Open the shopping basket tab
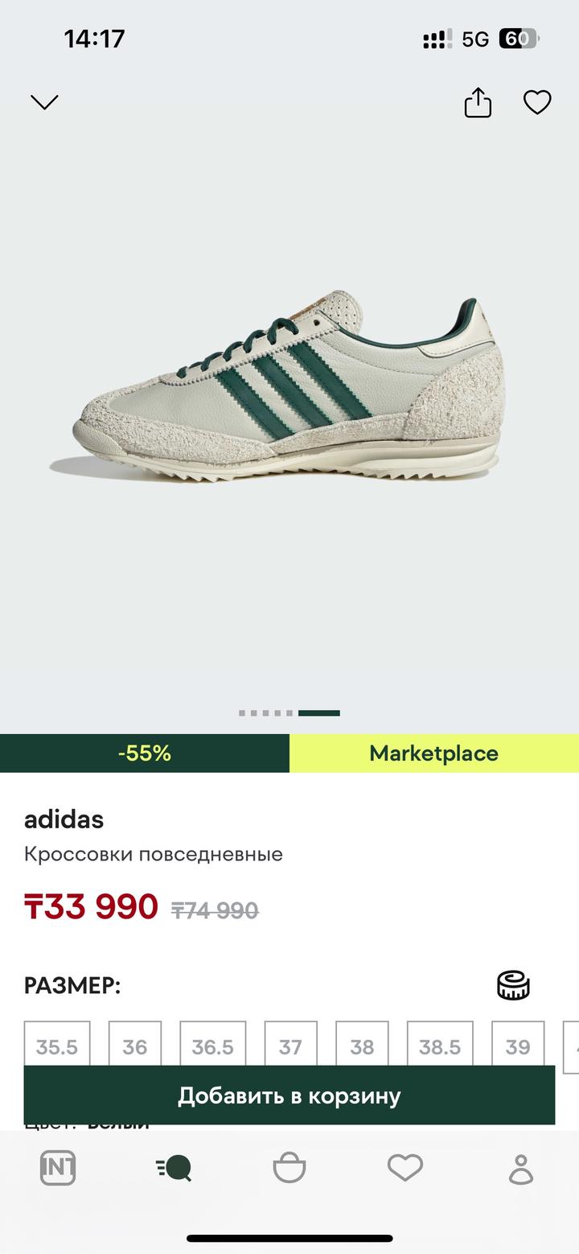 [289, 1168]
